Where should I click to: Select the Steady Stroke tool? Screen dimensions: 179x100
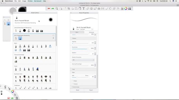pyautogui.click(x=107, y=9)
